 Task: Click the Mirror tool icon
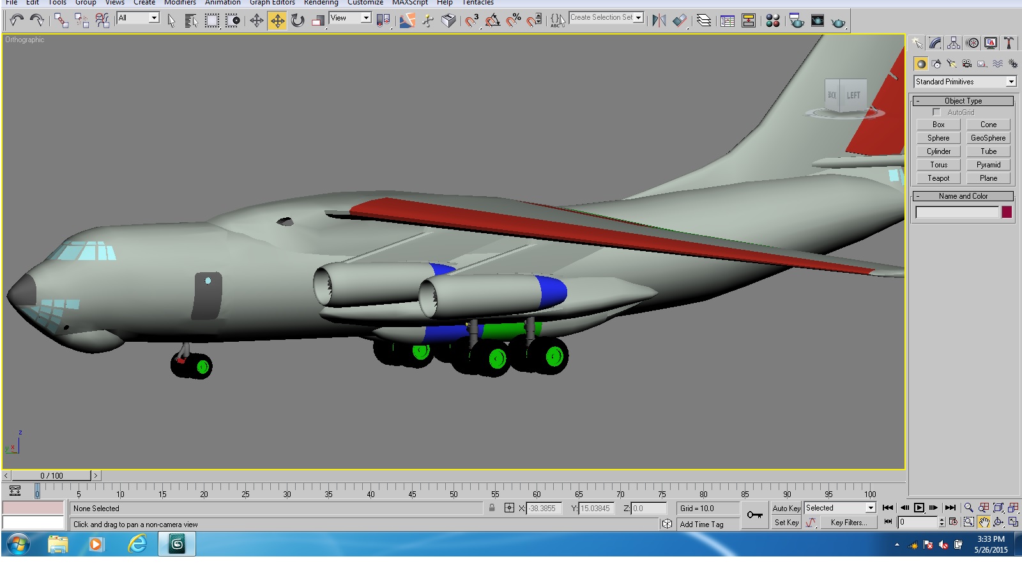pyautogui.click(x=659, y=20)
